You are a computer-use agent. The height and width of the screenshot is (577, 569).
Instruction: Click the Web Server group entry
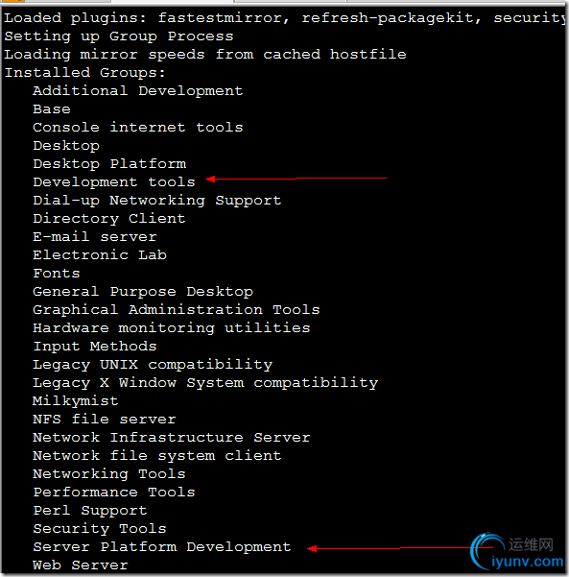81,565
